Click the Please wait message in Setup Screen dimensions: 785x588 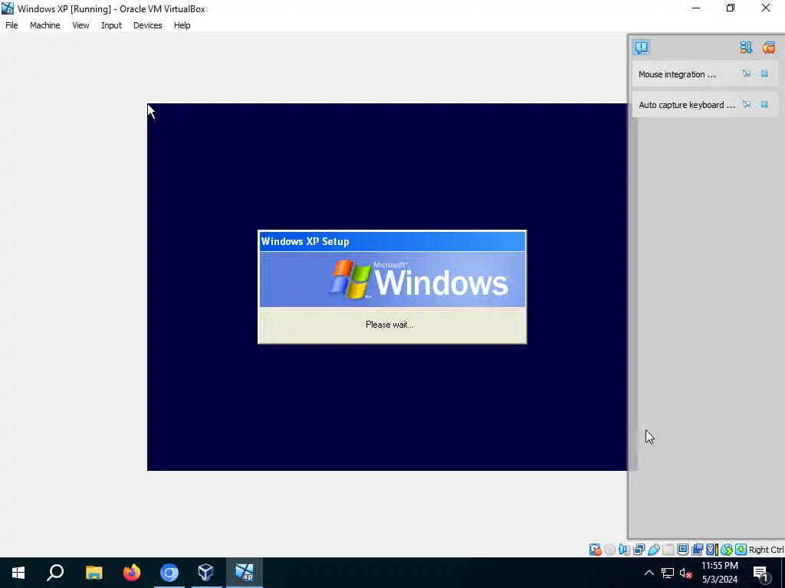click(x=389, y=325)
